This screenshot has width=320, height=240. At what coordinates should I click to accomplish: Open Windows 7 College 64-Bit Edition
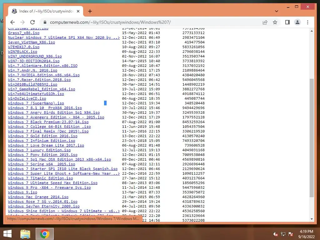(x=49, y=127)
